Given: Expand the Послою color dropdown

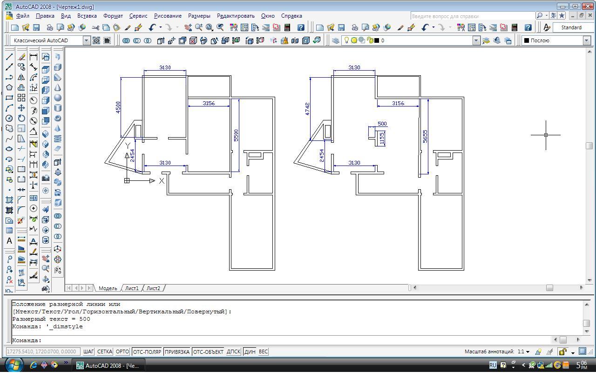Looking at the screenshot, I should point(586,40).
